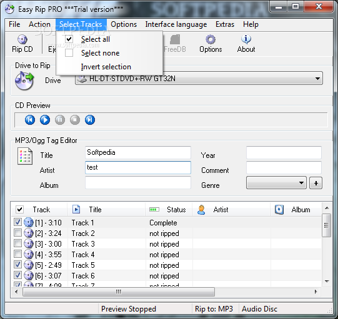Click the pause preview button
This screenshot has width=338, height=319.
tap(60, 120)
